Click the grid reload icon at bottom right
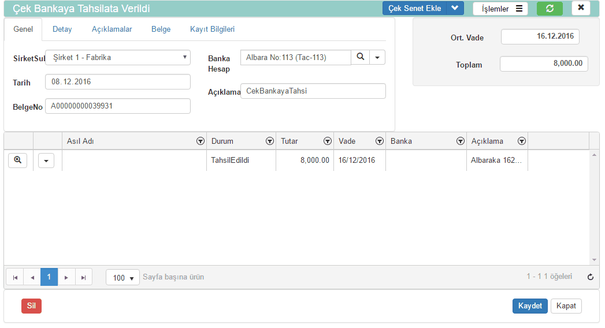This screenshot has height=328, width=605. [590, 277]
